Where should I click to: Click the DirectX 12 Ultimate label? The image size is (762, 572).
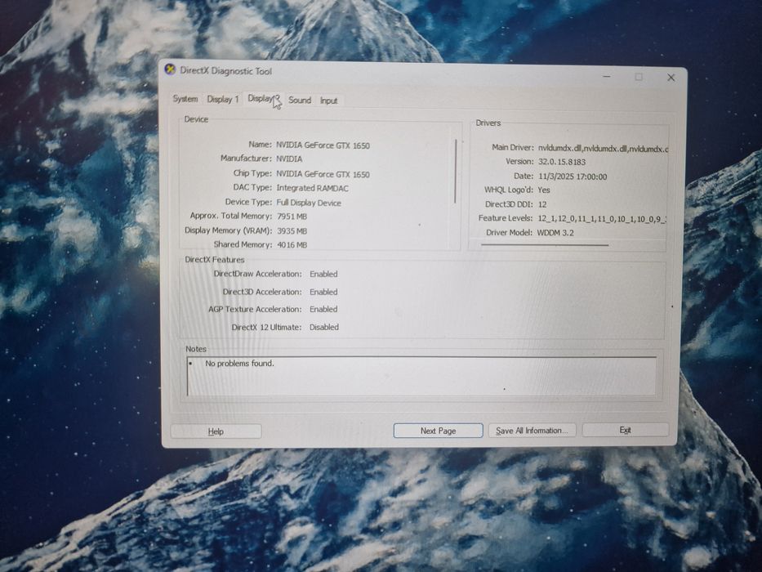click(x=266, y=328)
